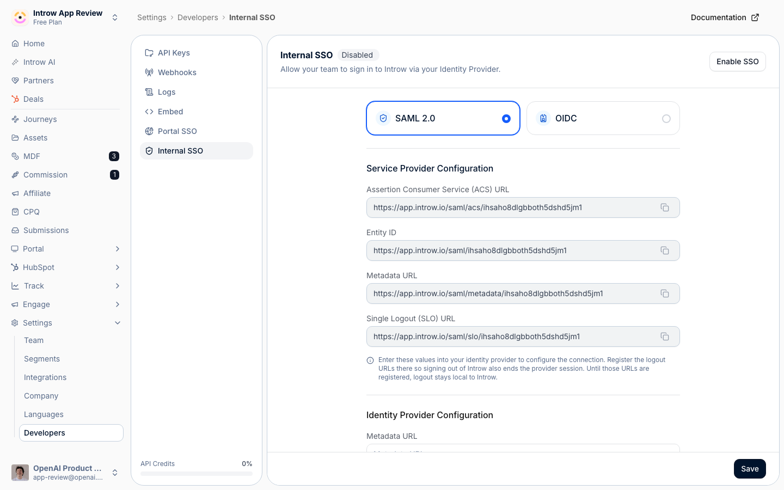Click the ACS URL field
Image resolution: width=784 pixels, height=490 pixels.
pyautogui.click(x=523, y=207)
